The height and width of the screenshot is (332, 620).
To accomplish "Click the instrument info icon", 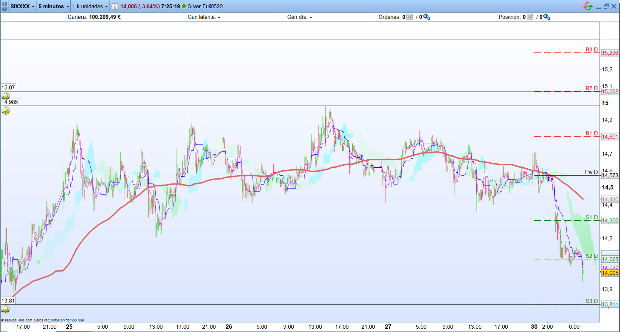I will coord(114,6).
